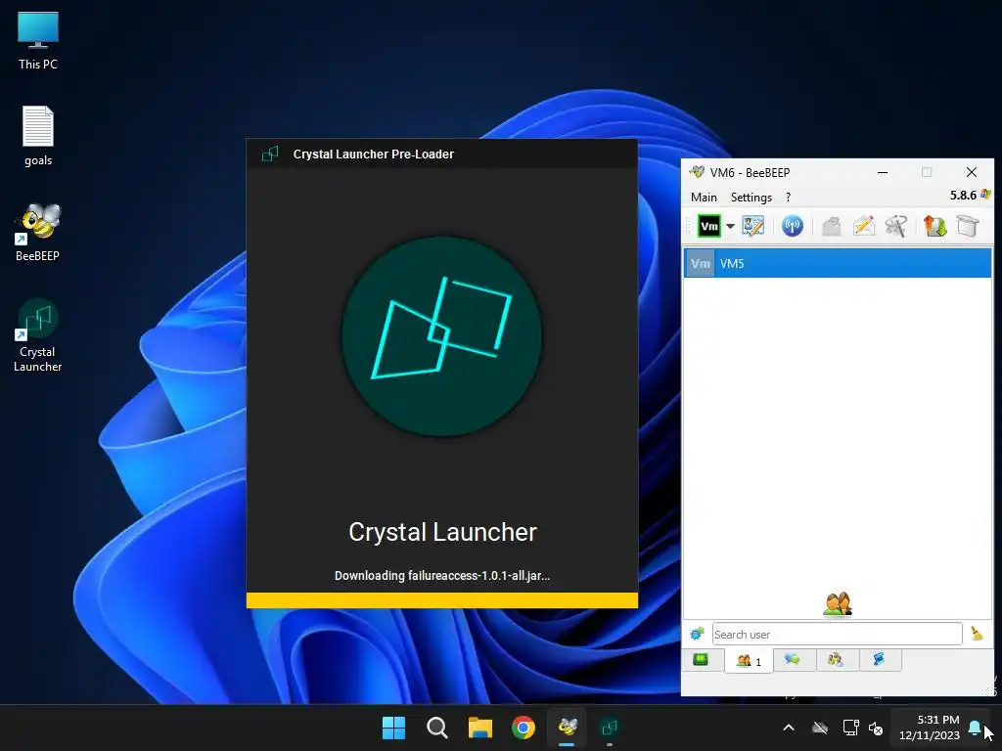
Task: Switch to the blue flag tab in BeeBEEP
Action: [880, 660]
